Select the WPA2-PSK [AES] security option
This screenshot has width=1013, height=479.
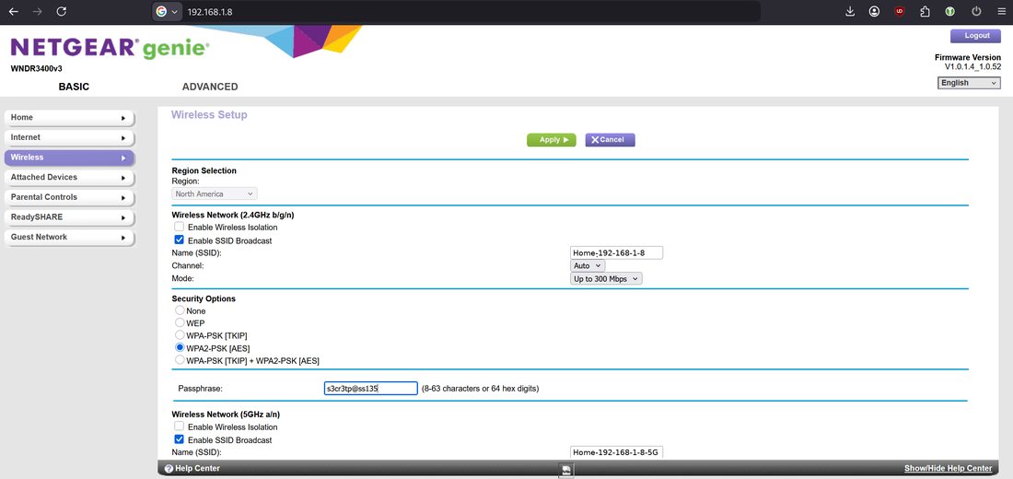click(180, 347)
